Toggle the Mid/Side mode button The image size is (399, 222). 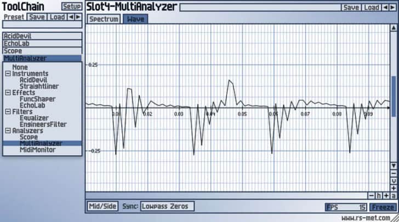102,206
